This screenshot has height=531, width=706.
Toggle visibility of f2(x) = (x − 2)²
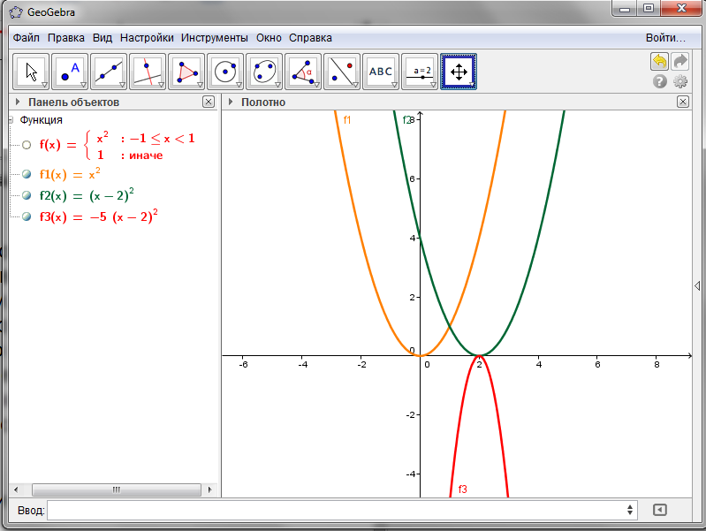[27, 195]
